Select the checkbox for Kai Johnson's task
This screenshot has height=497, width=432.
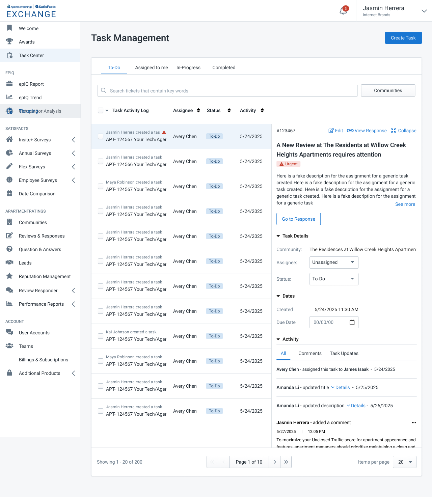pyautogui.click(x=101, y=336)
